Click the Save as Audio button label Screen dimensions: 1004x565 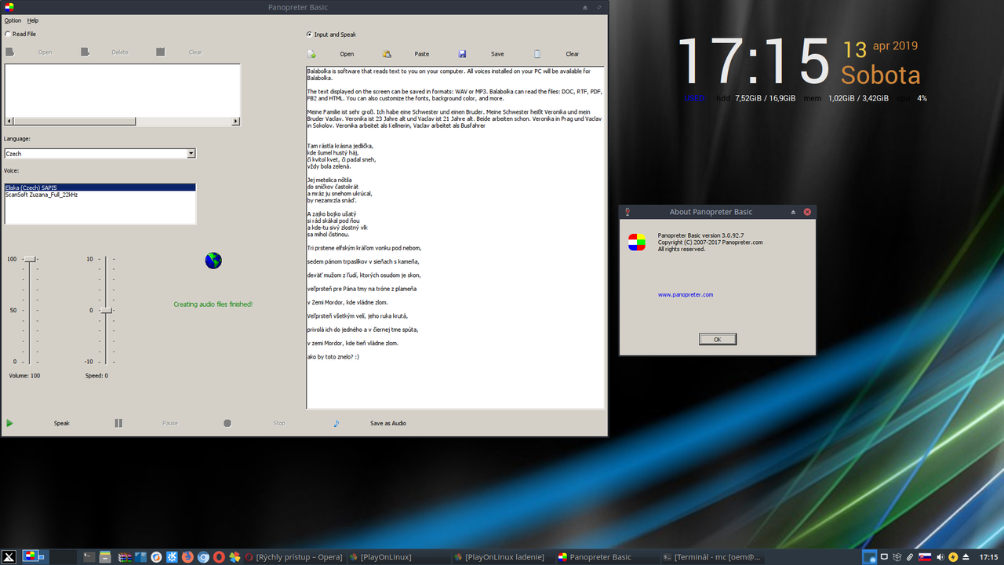point(388,423)
